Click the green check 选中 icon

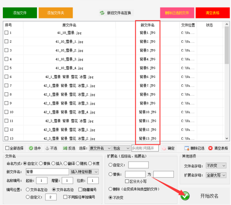tap(31, 148)
